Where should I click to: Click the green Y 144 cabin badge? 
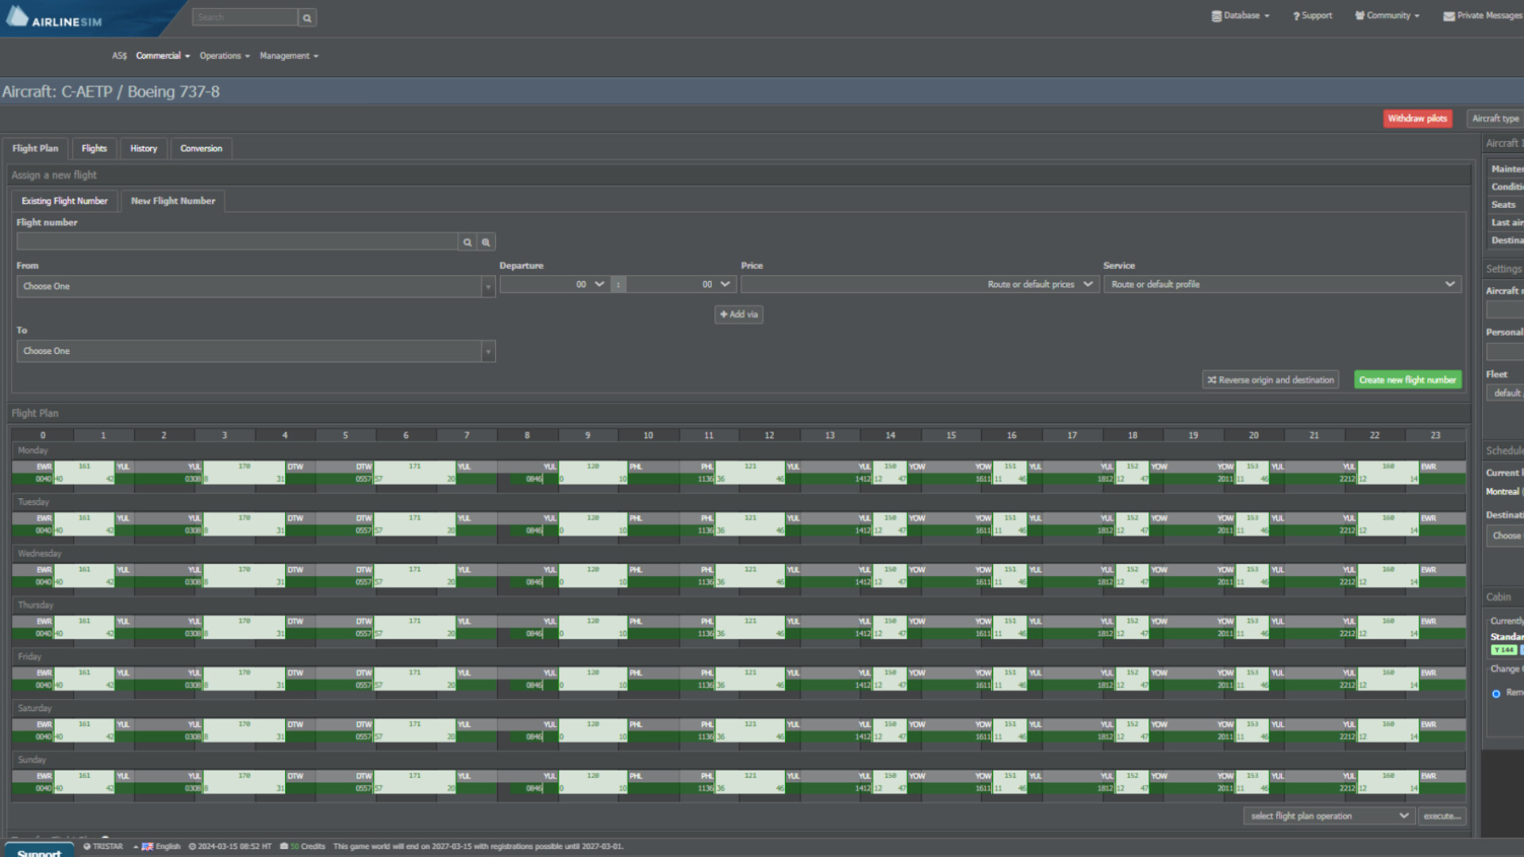click(1504, 649)
